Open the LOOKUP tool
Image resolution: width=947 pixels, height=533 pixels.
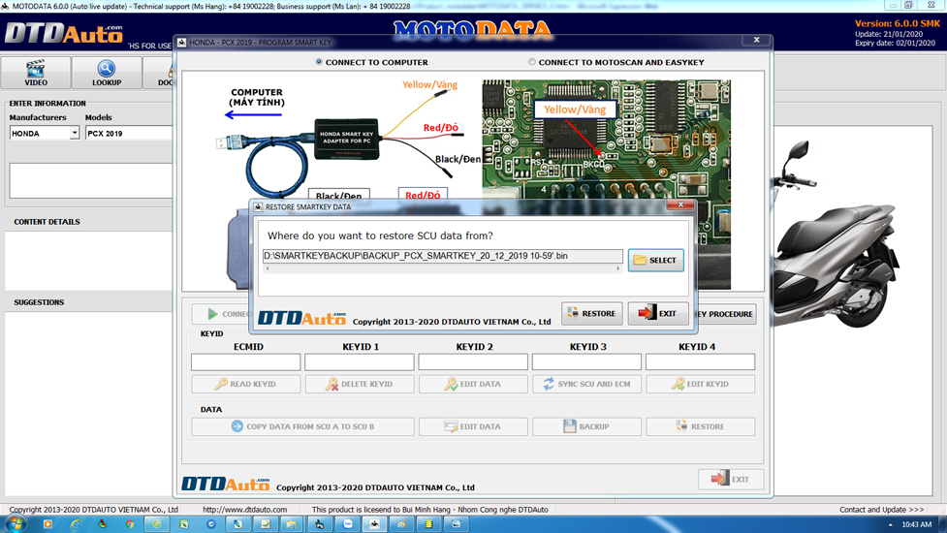[107, 73]
